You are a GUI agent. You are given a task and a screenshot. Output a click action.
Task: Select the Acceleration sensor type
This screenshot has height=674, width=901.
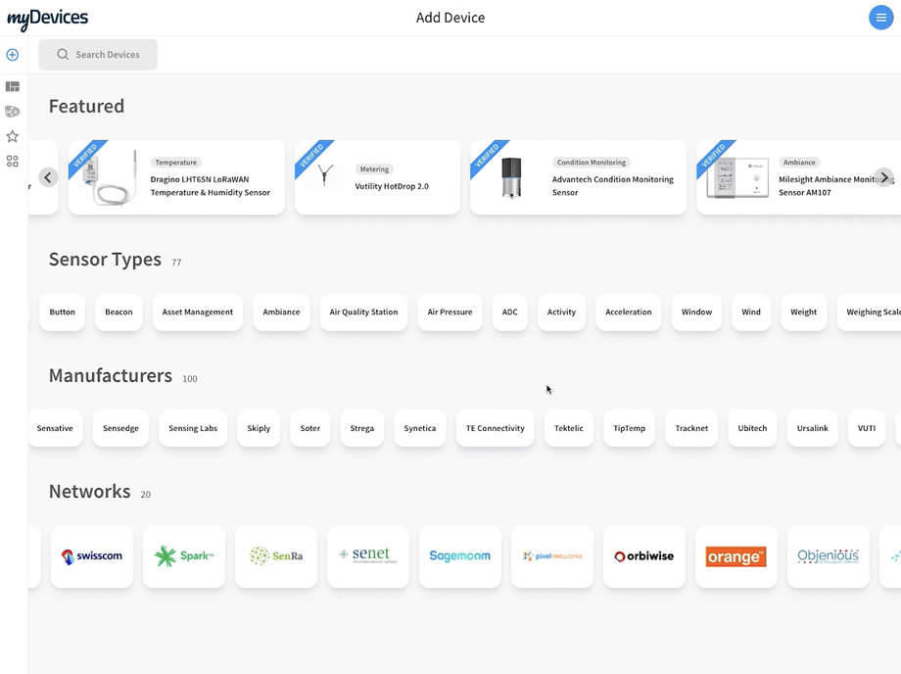point(629,312)
